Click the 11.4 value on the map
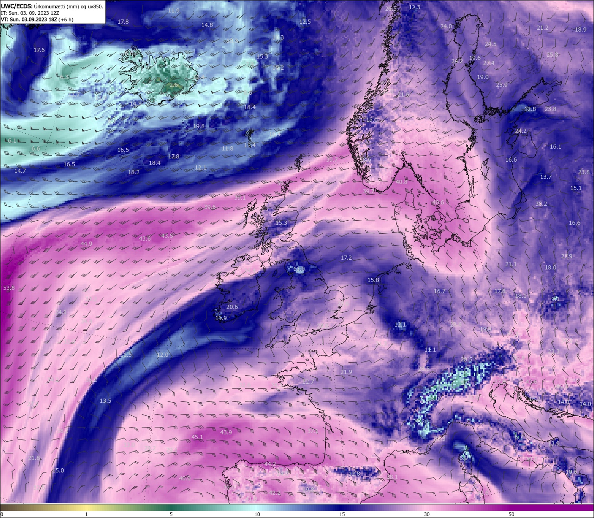 [250, 145]
